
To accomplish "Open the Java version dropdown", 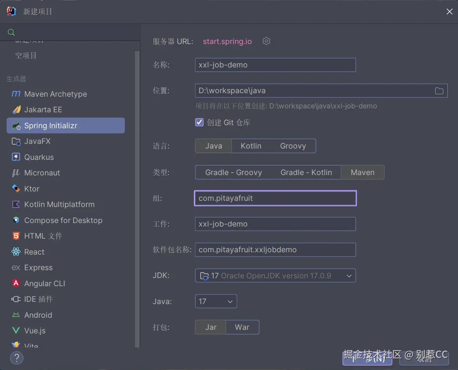I will tap(216, 301).
